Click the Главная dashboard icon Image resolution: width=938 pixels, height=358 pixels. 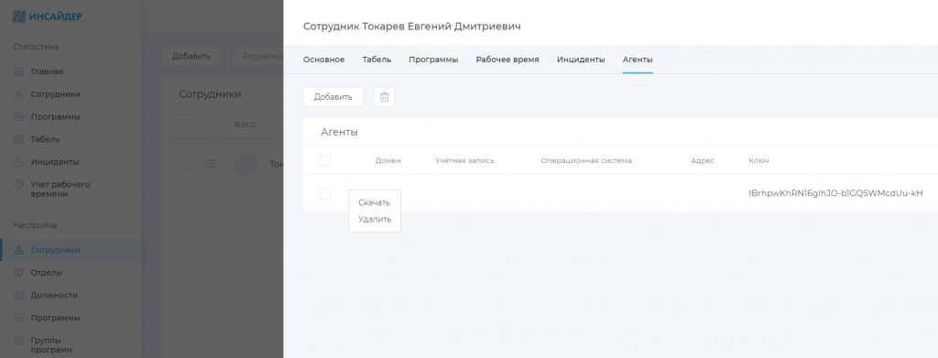(x=18, y=71)
